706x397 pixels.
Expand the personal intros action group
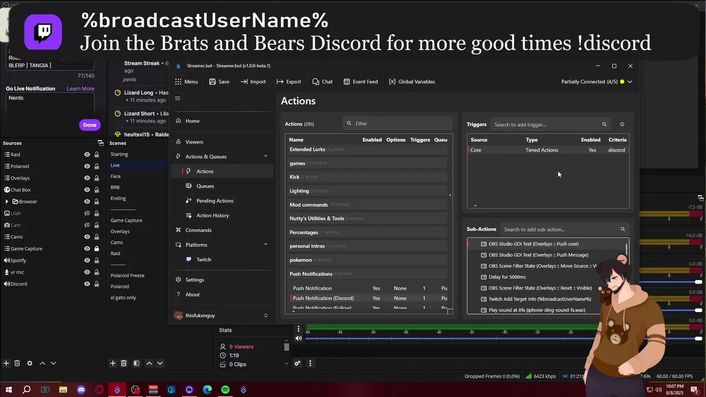368,246
